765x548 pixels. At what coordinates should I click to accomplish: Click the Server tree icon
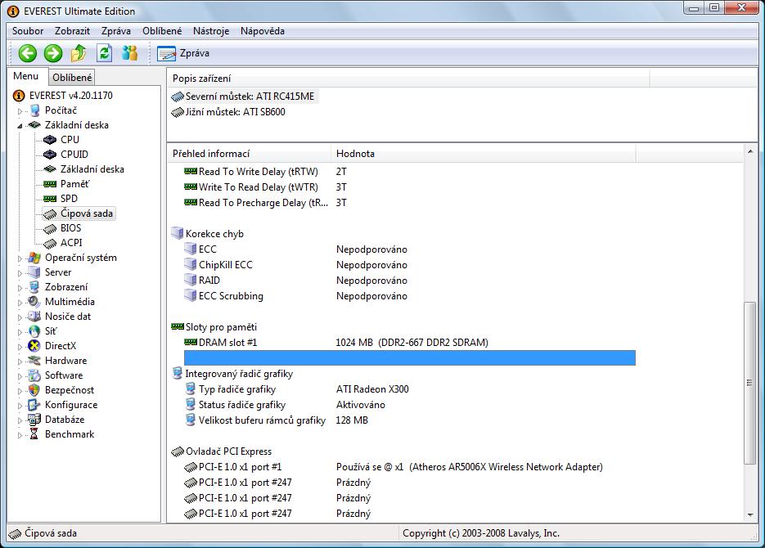[34, 272]
